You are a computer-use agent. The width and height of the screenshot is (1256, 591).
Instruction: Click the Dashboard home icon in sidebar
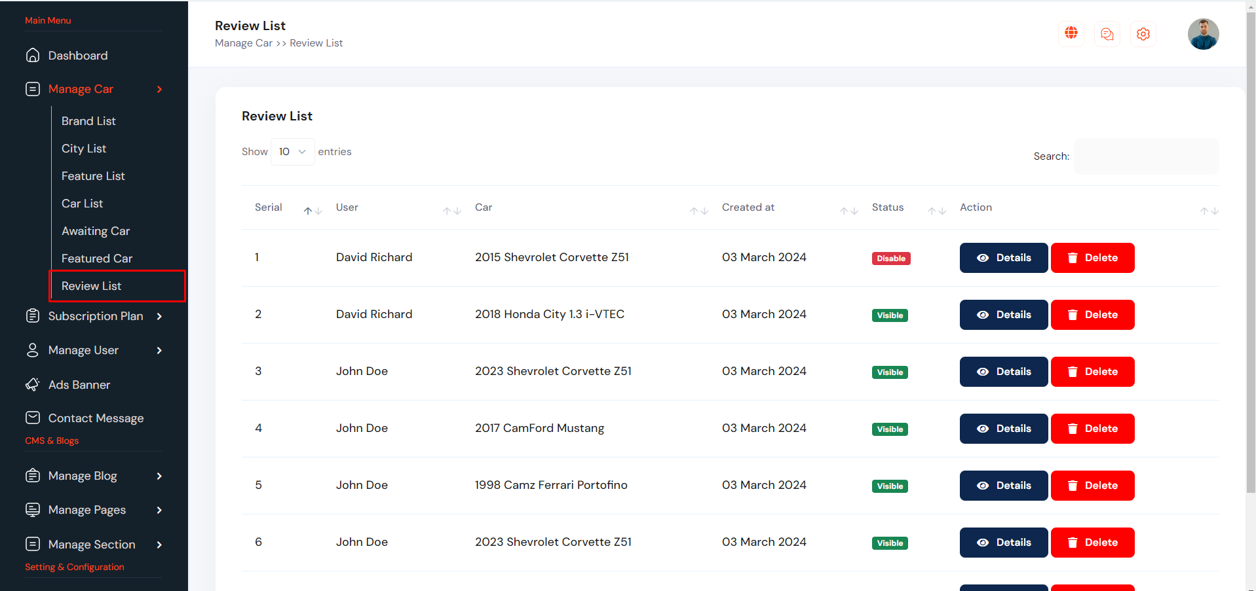[33, 56]
